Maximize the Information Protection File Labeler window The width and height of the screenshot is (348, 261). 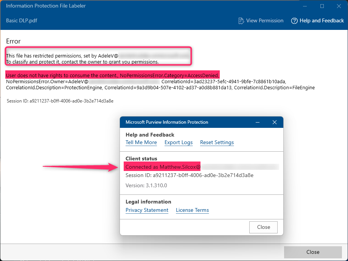tap(322, 6)
